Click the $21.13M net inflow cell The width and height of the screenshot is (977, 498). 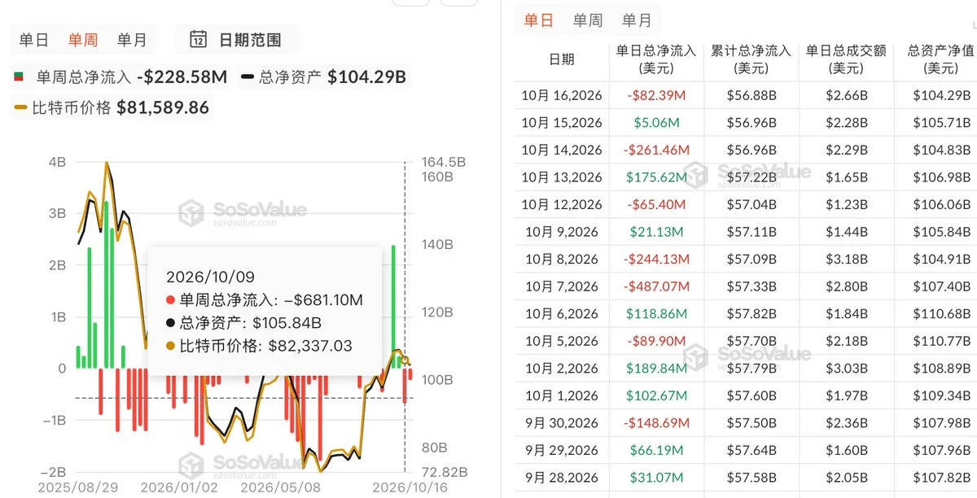(657, 232)
